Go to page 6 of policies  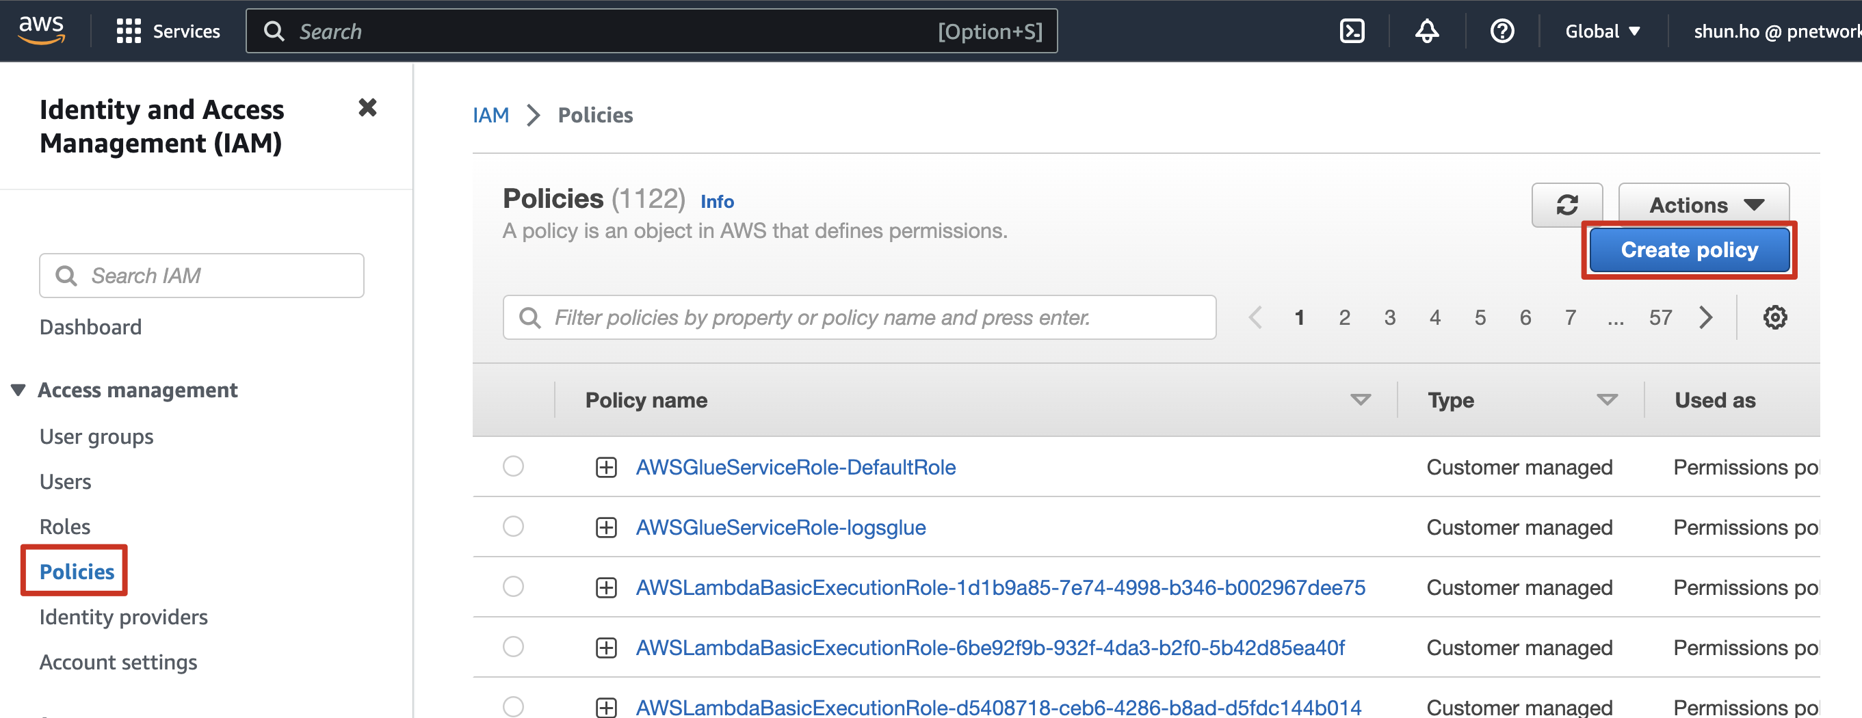click(1525, 317)
